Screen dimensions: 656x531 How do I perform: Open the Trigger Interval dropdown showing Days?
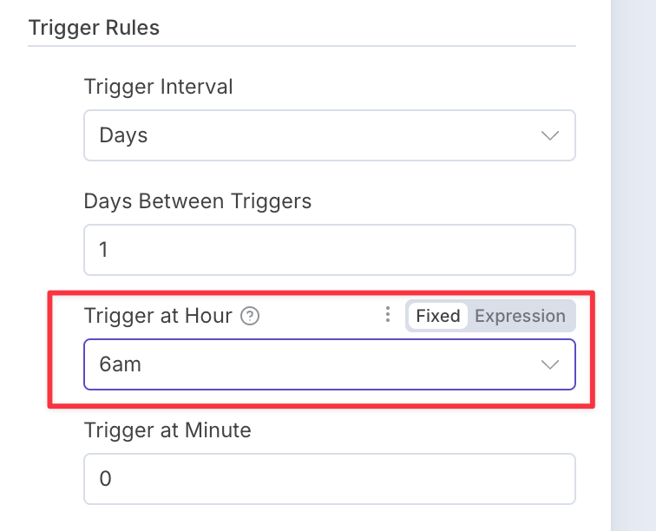tap(330, 135)
